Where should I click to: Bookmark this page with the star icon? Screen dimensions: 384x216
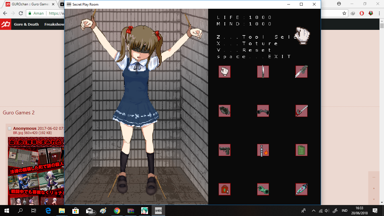[x=344, y=13]
